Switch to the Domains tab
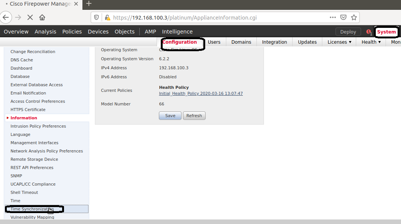The width and height of the screenshot is (401, 224). coord(241,42)
